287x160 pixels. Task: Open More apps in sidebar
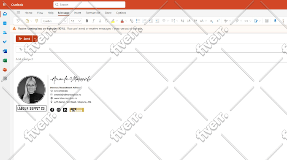(x=5, y=79)
